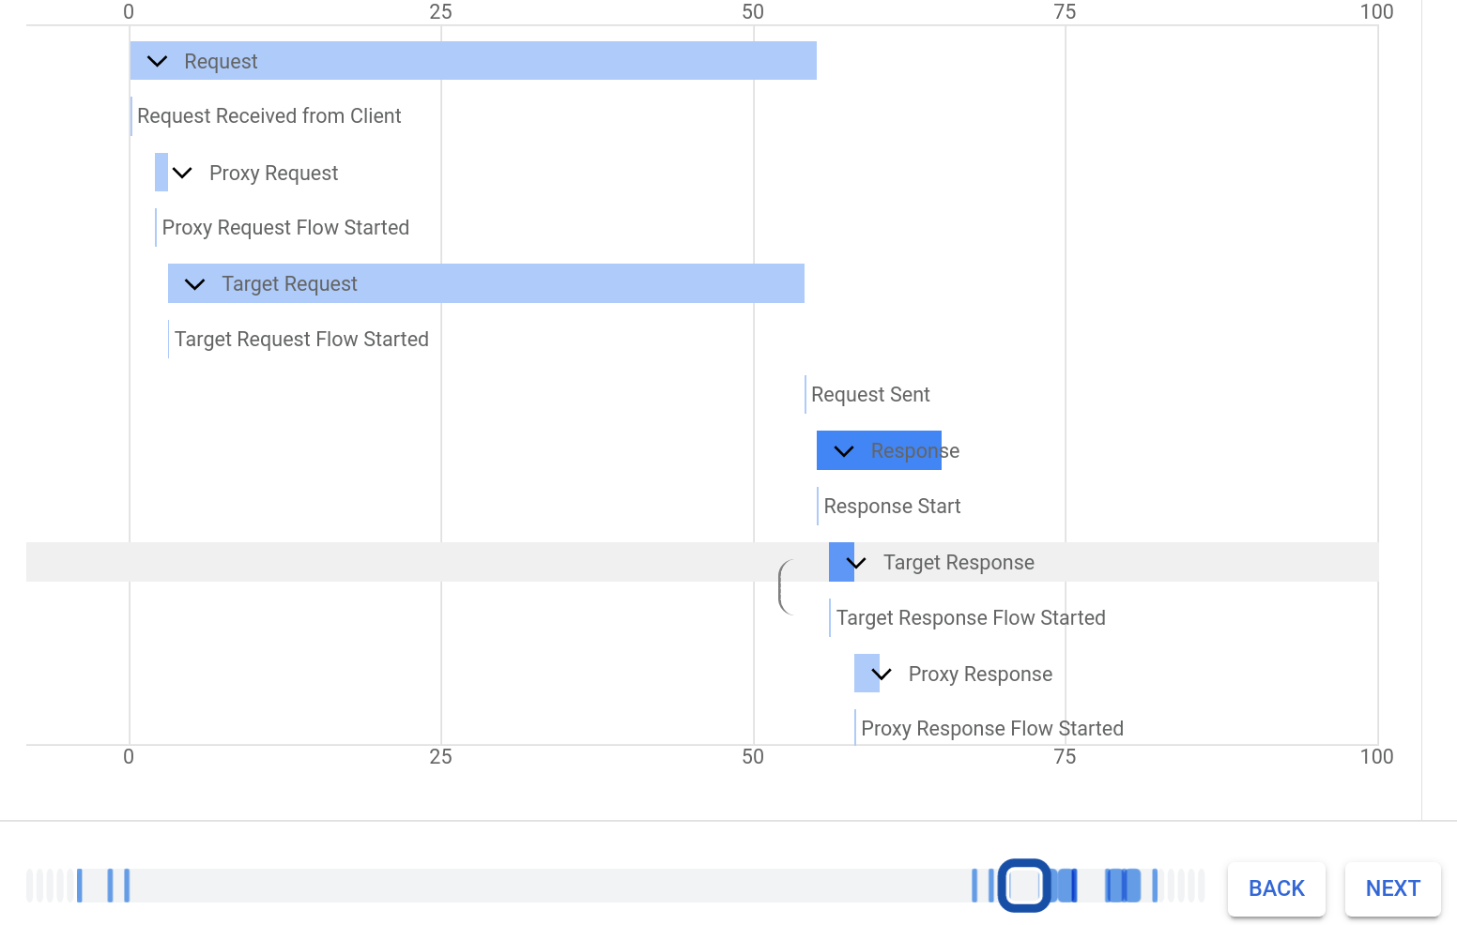This screenshot has height=925, width=1457.
Task: Select the Request Received from Client event
Action: pyautogui.click(x=268, y=115)
